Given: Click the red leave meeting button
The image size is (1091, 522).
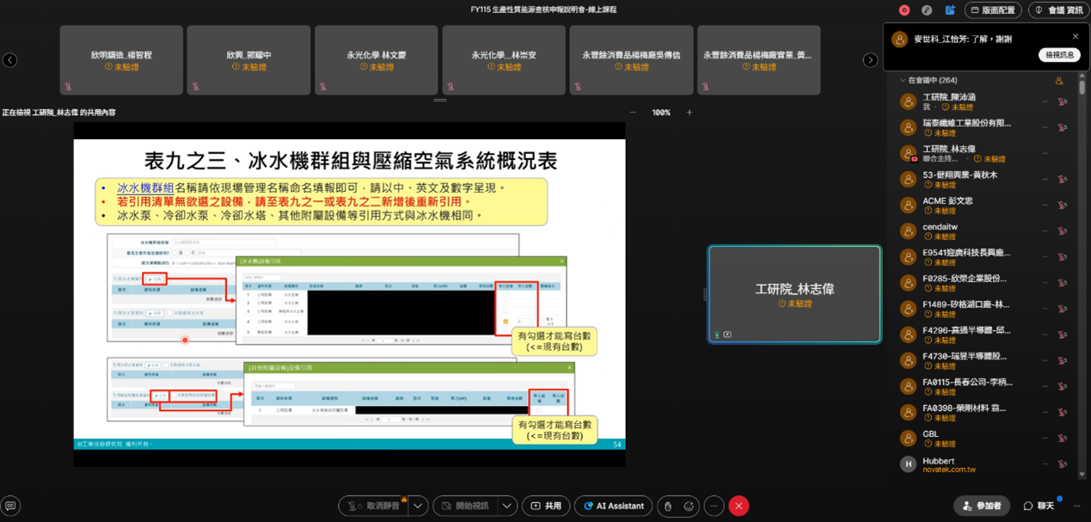Looking at the screenshot, I should 739,506.
